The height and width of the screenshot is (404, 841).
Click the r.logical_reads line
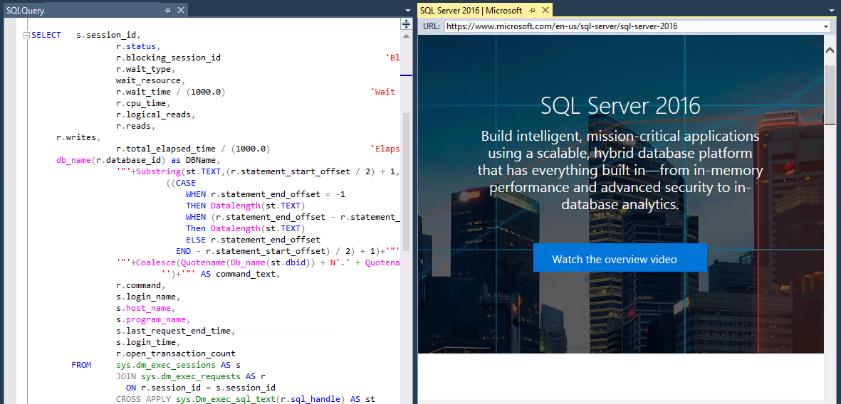(155, 115)
